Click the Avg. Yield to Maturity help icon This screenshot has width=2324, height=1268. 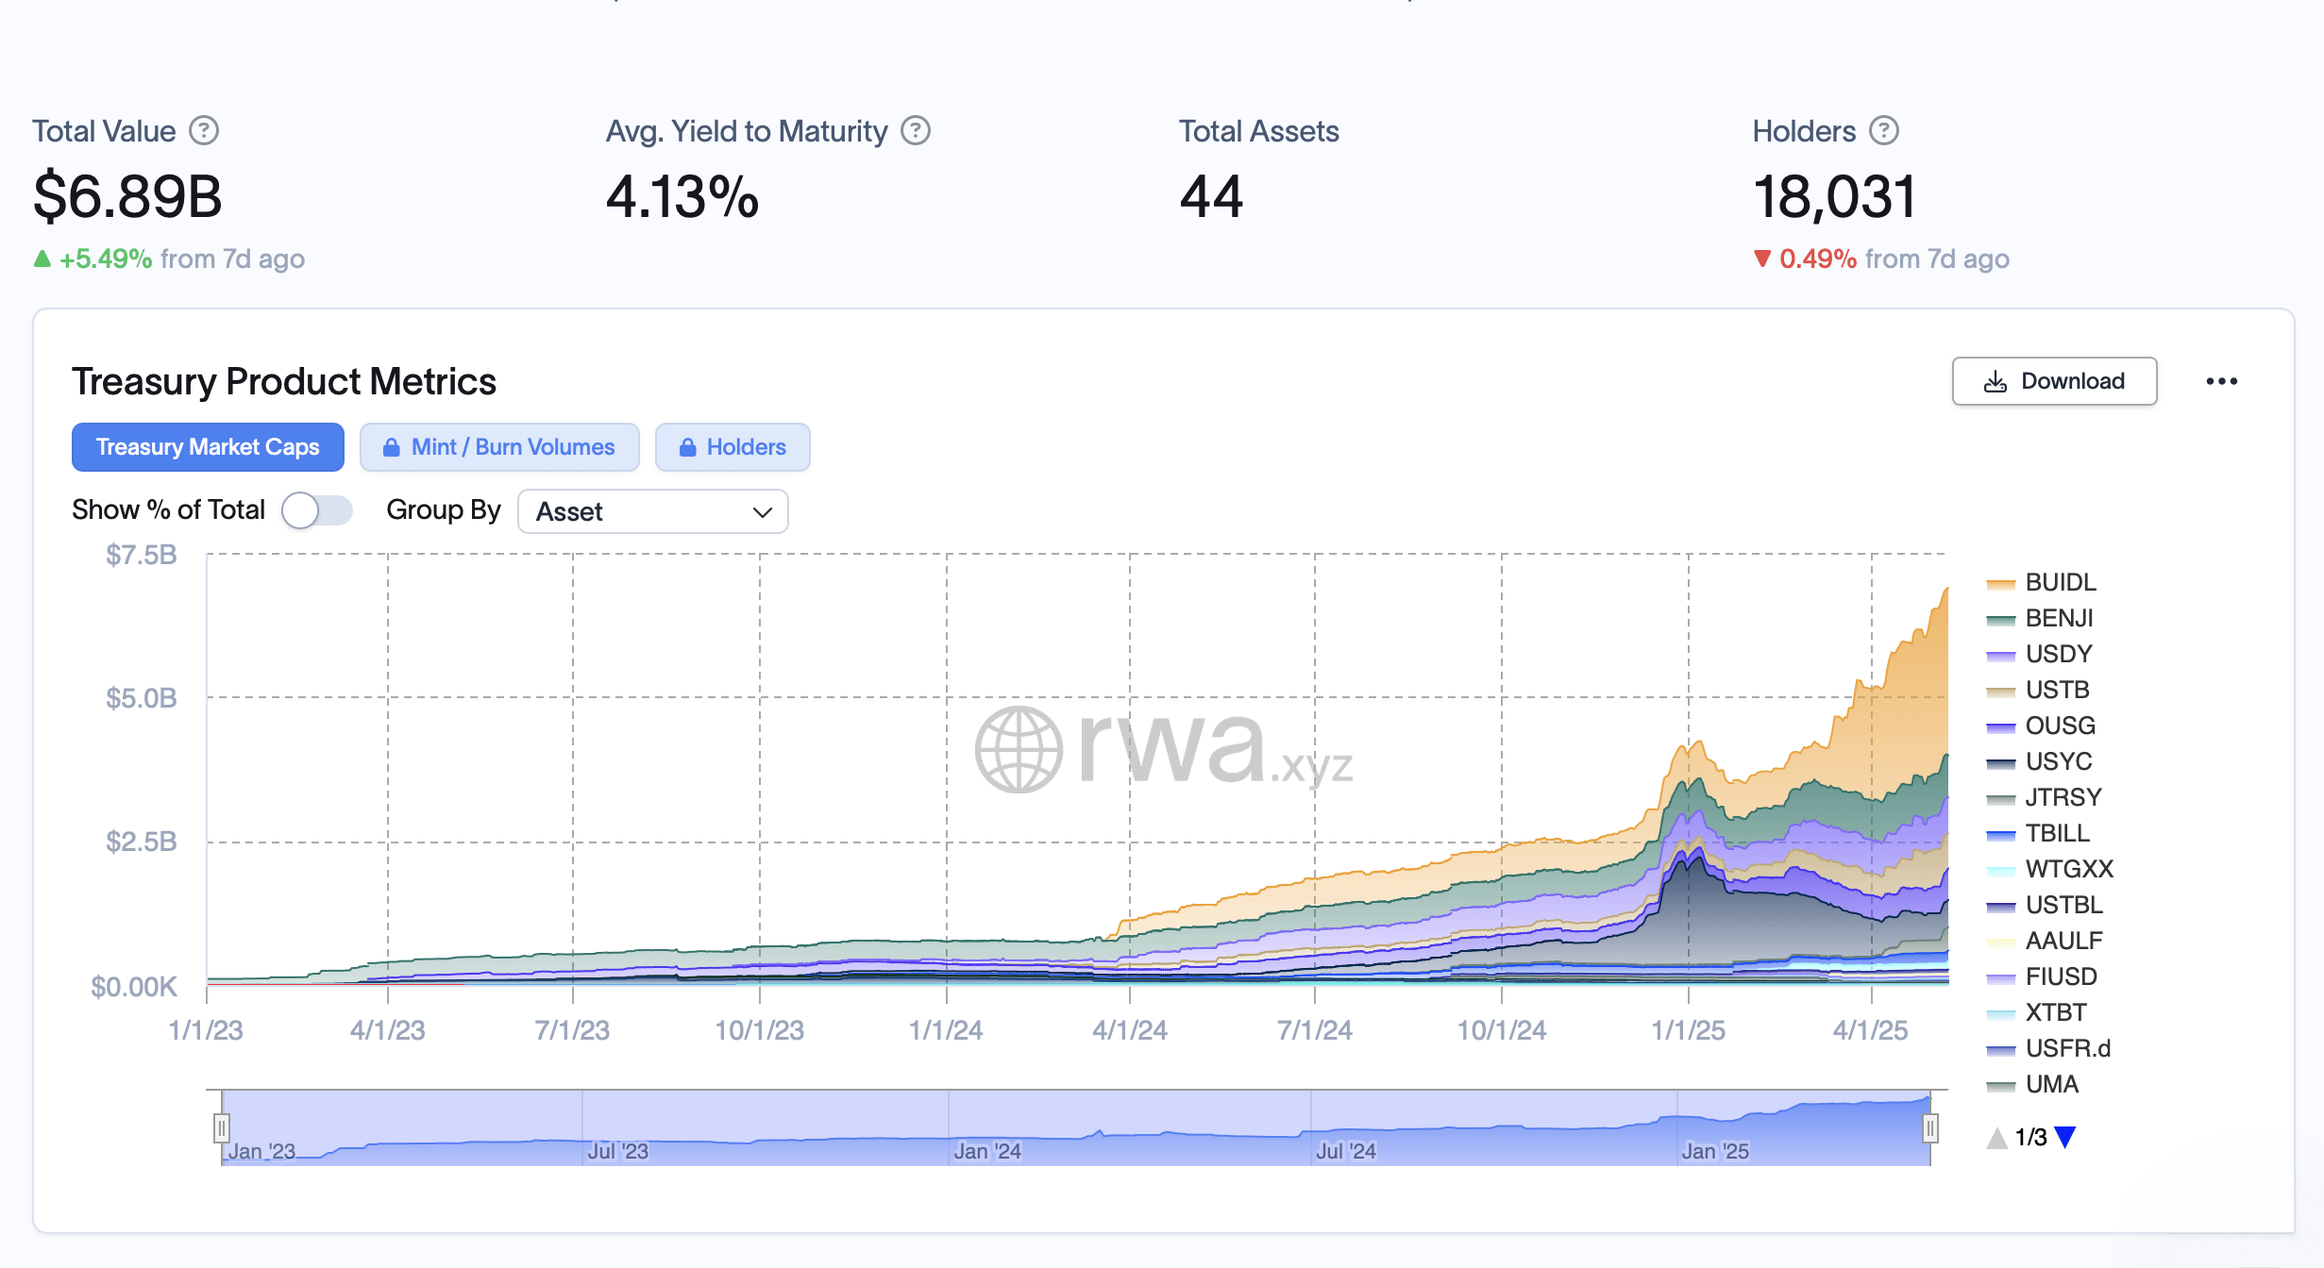tap(915, 130)
